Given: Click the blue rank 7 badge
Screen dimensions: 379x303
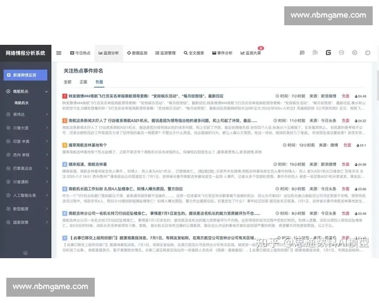Looking at the screenshot, I should [x=64, y=238].
